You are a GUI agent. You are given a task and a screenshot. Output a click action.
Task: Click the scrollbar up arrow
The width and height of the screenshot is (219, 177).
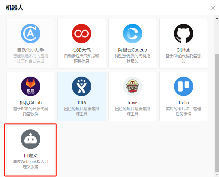(x=217, y=18)
